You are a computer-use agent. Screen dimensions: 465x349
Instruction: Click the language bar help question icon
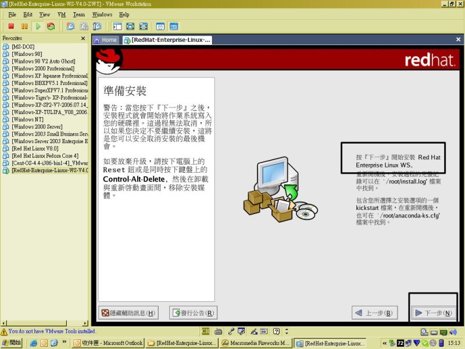(x=276, y=331)
